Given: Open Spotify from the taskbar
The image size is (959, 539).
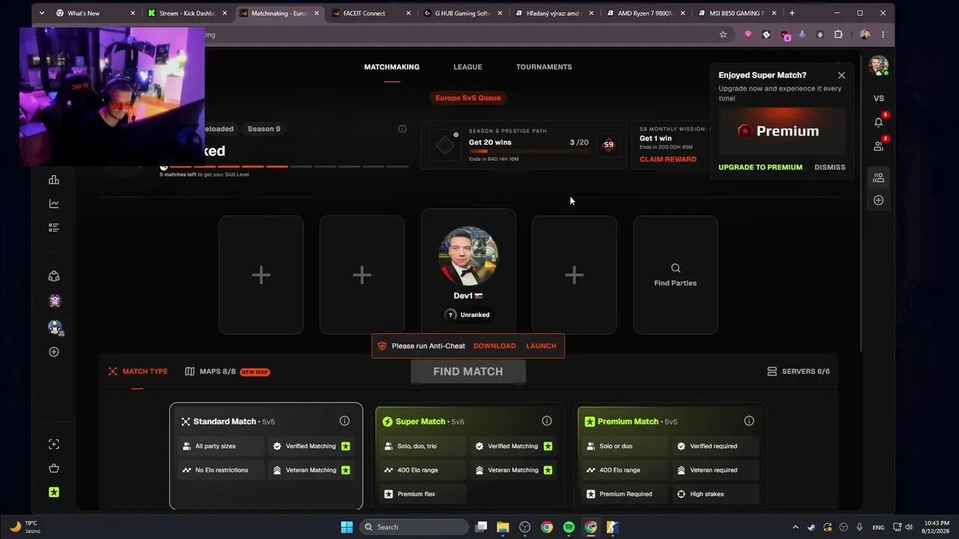Looking at the screenshot, I should 569,527.
